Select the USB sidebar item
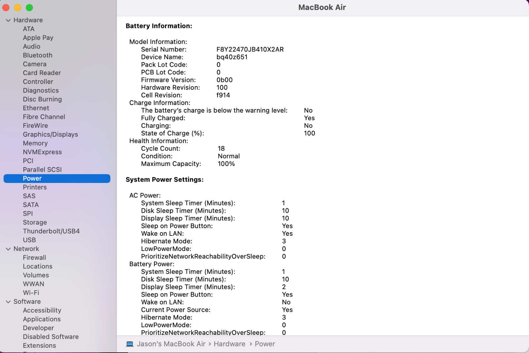529x353 pixels. tap(29, 240)
